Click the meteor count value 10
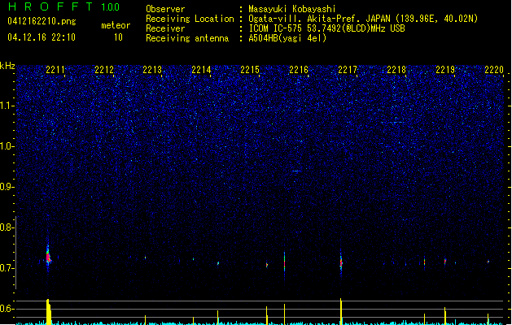Image resolution: width=512 pixels, height=325 pixels. click(x=118, y=37)
